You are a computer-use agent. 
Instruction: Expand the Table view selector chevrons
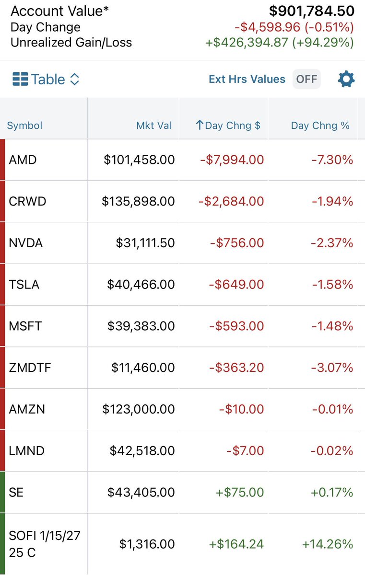[x=74, y=79]
